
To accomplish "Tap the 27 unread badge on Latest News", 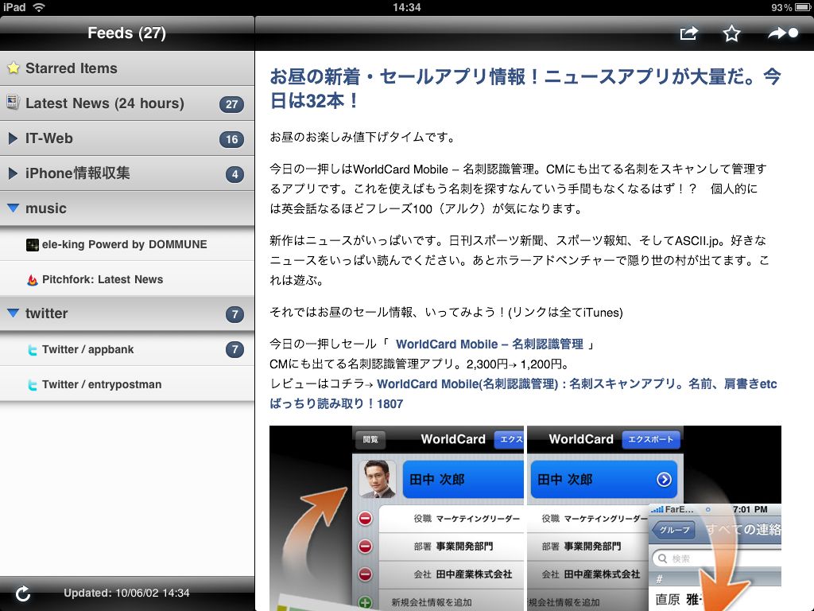I will click(x=231, y=104).
